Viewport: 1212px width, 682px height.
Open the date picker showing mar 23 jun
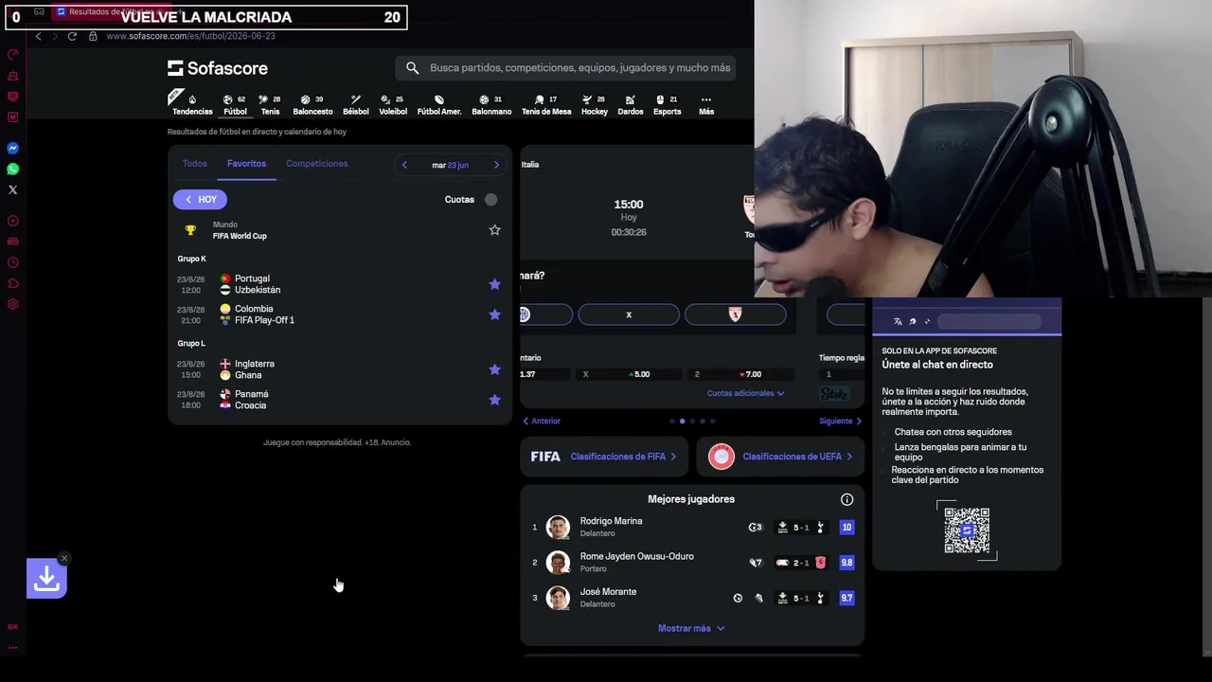pyautogui.click(x=450, y=165)
